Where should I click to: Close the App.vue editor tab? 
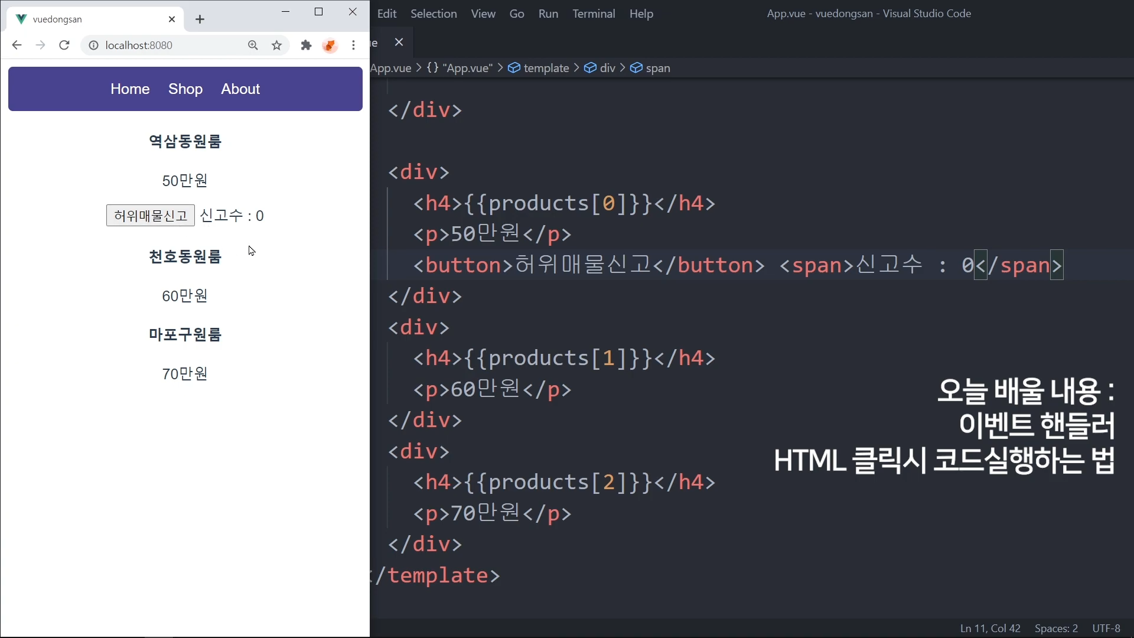(399, 42)
